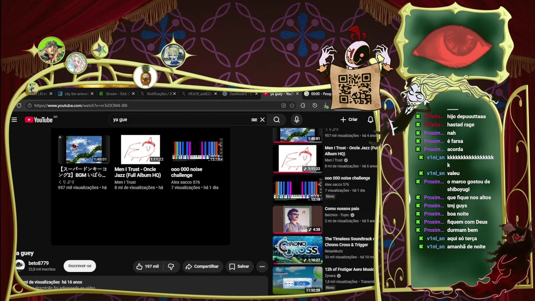
Task: Click chat message 'amanhã de noite'
Action: [466, 247]
